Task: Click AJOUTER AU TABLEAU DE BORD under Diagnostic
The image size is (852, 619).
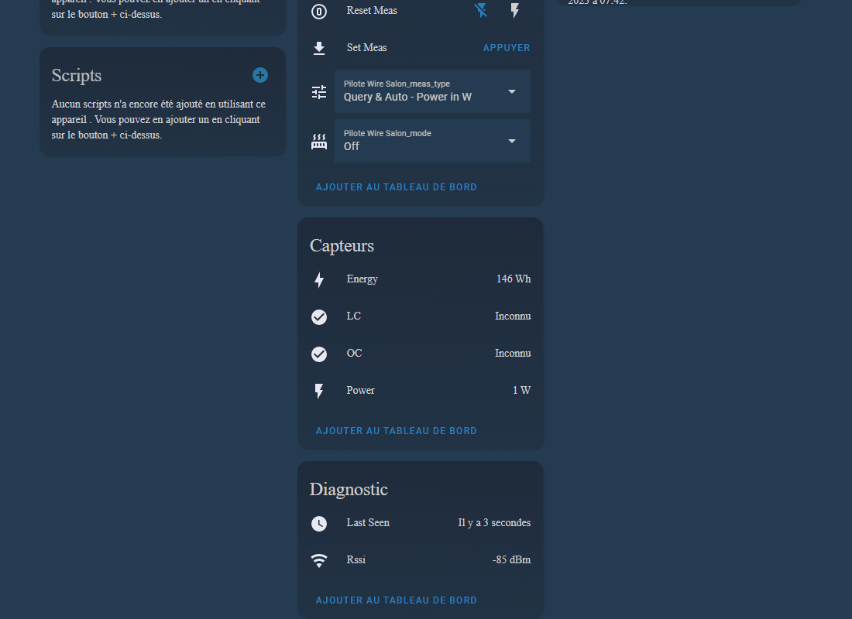Action: point(396,600)
